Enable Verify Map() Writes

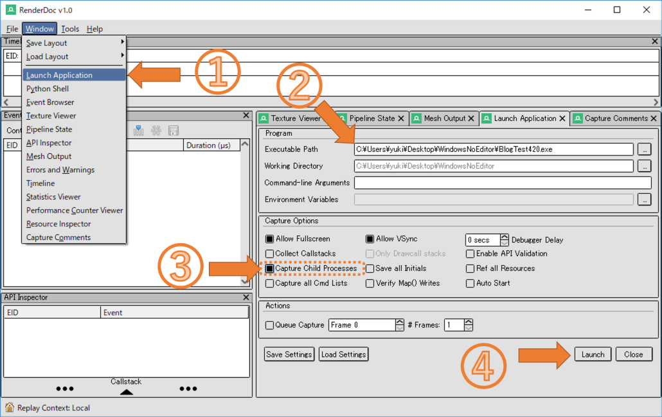tap(370, 283)
